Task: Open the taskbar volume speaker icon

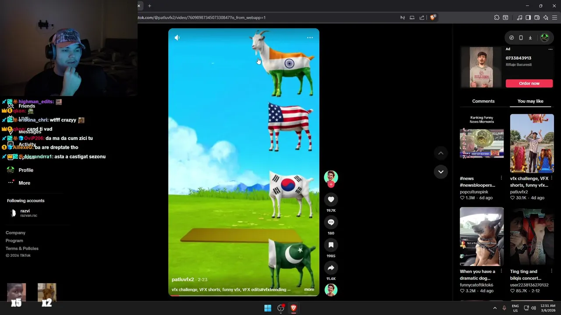Action: coord(533,308)
